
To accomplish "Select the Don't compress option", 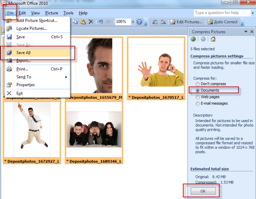I will [198, 84].
